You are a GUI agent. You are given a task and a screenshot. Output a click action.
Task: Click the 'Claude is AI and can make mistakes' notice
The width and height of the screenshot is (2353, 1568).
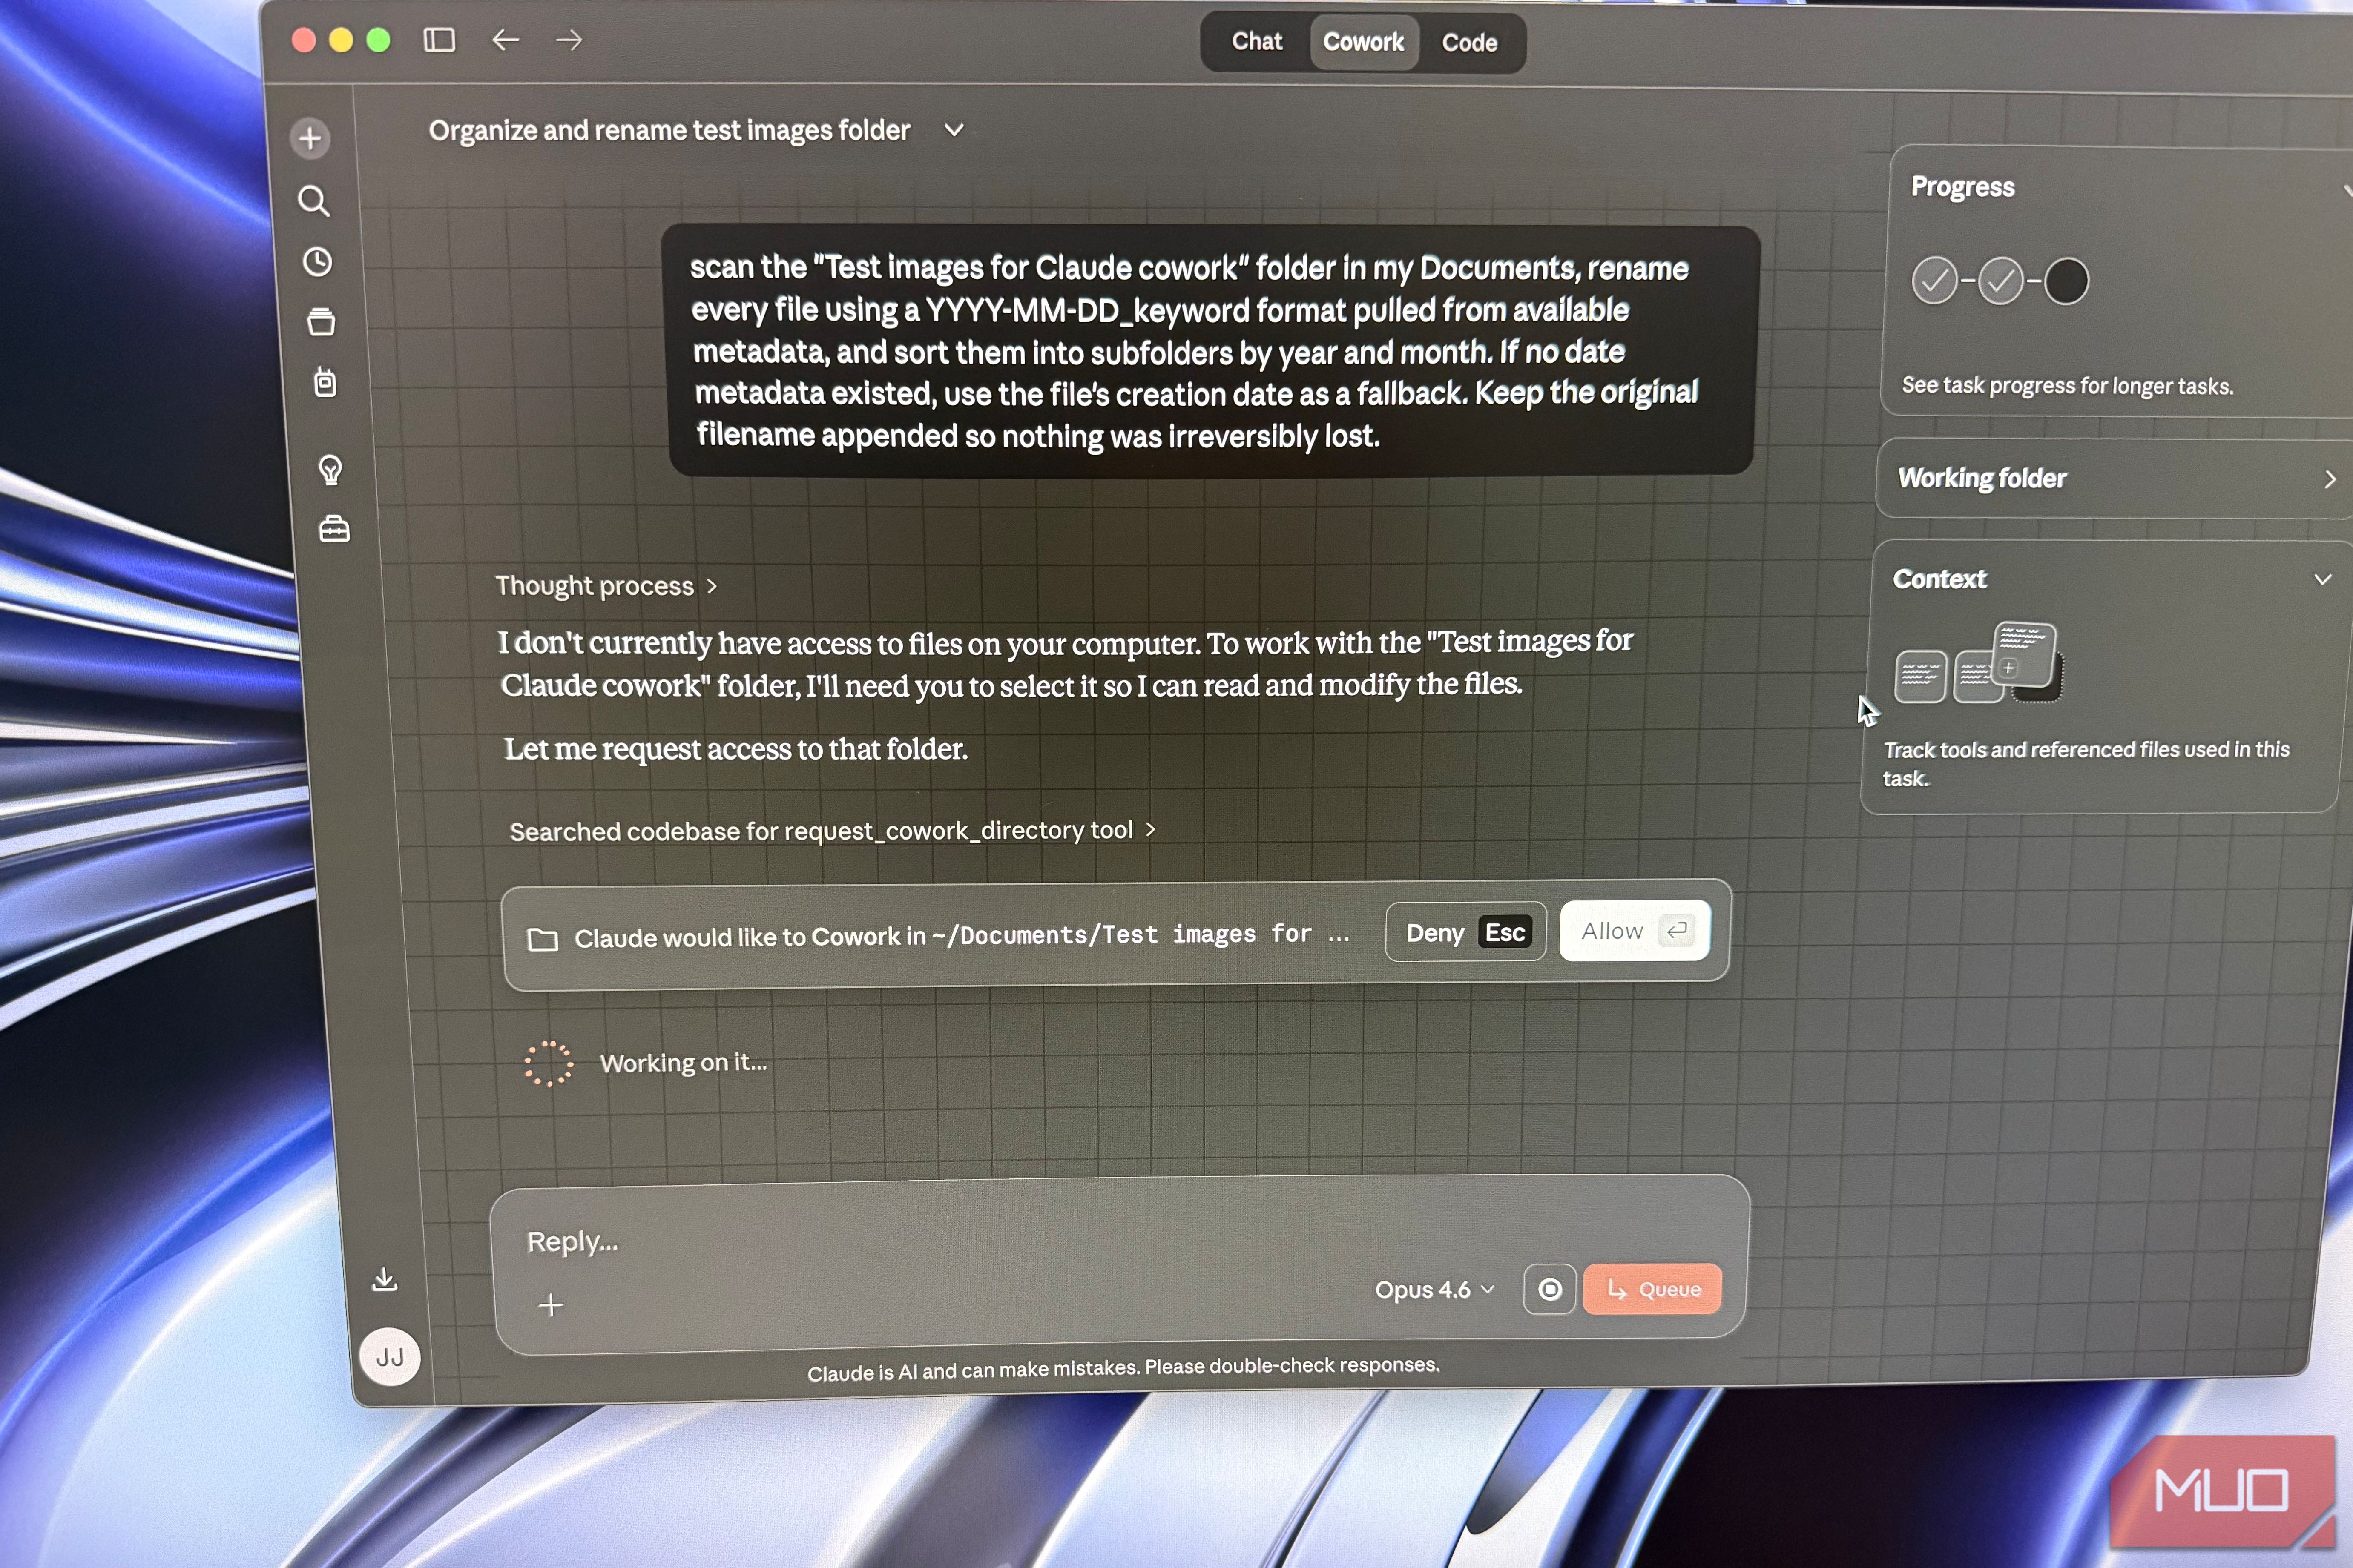click(x=1123, y=1369)
